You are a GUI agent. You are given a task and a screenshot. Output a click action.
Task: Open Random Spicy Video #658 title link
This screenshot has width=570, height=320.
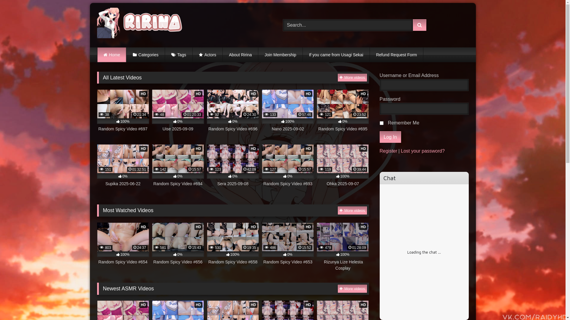point(233,262)
